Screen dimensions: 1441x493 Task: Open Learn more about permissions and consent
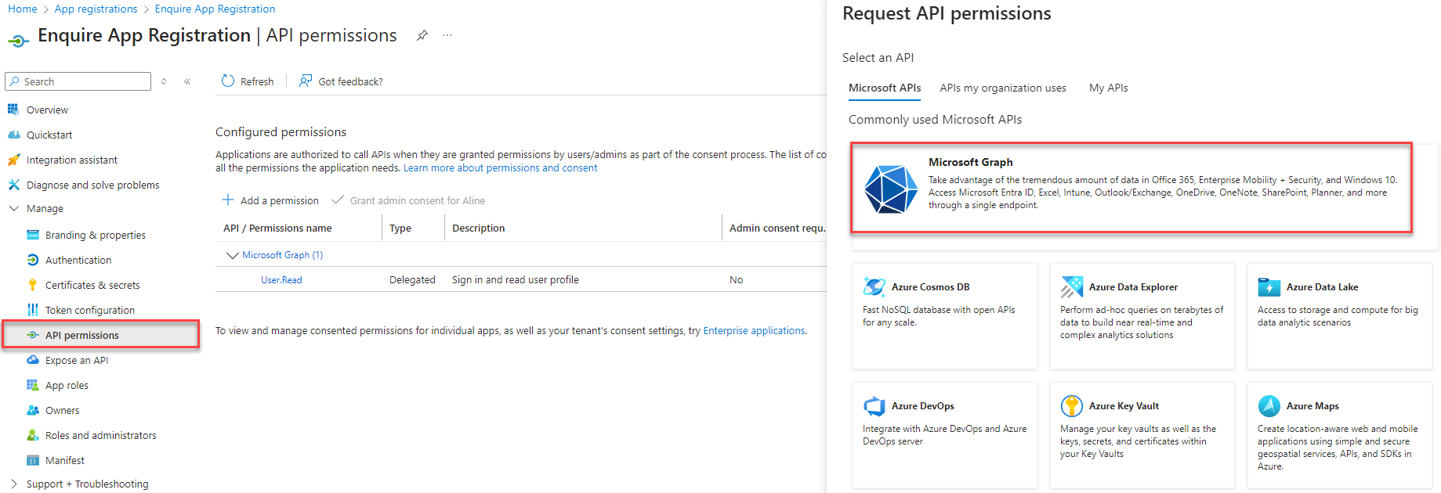(x=500, y=167)
